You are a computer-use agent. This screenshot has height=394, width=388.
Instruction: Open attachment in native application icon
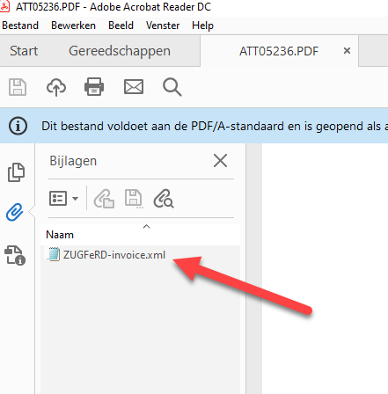click(x=104, y=199)
